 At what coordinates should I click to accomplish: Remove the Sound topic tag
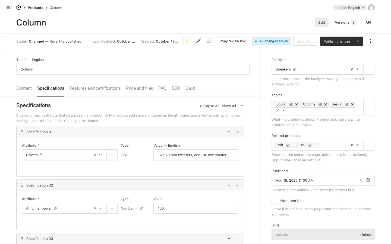coord(297,104)
